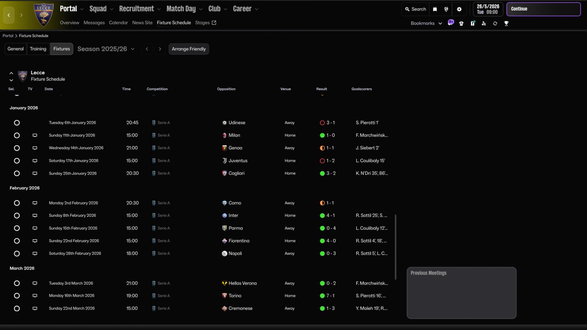The height and width of the screenshot is (330, 587).
Task: Expand the Match Day menu dropdown
Action: [200, 9]
